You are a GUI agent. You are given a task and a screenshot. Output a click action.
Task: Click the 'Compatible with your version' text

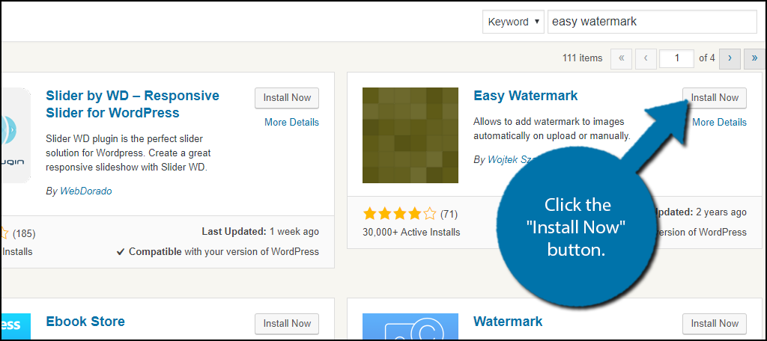[218, 252]
